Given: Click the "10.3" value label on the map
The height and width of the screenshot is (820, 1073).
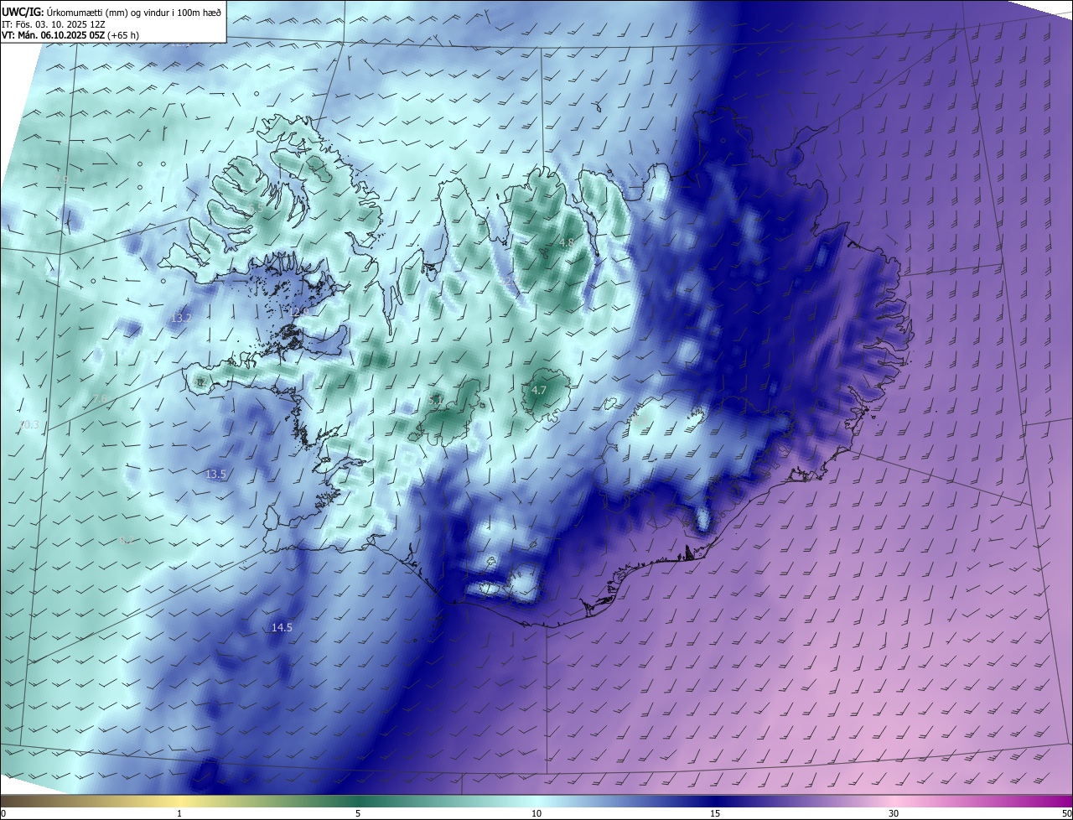Looking at the screenshot, I should 29,425.
